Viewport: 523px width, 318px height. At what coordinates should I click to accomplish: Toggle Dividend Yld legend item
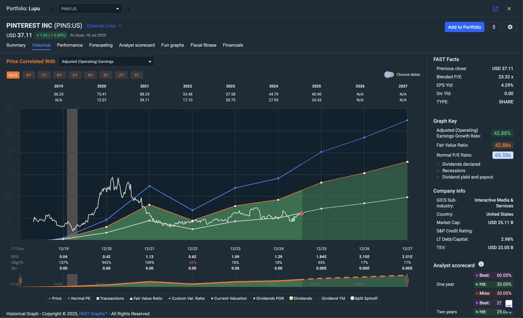[x=333, y=298]
